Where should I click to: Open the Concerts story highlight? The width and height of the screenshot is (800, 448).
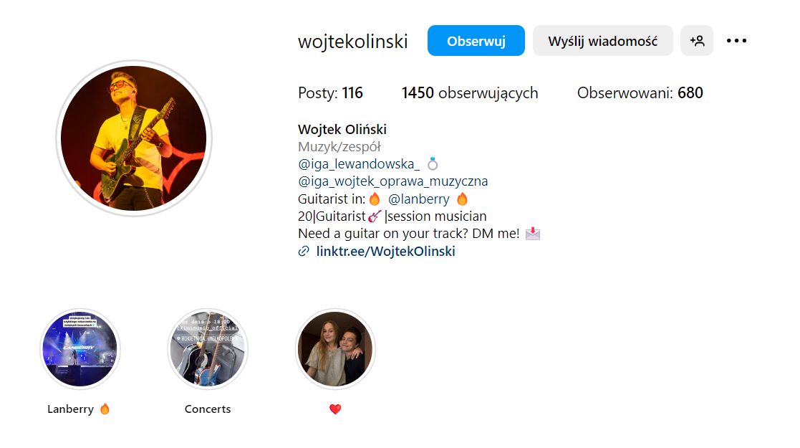(x=208, y=349)
